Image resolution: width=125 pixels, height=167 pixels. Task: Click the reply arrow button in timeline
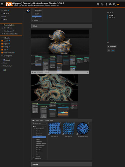point(109,50)
